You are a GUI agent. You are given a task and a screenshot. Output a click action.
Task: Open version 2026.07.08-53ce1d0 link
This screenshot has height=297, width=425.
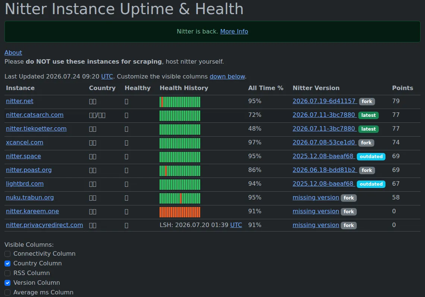(324, 142)
